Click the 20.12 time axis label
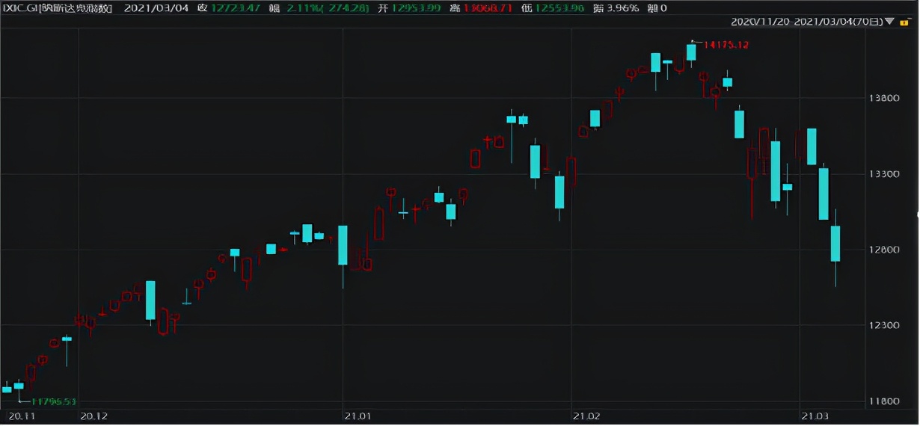Screen dimensions: 920x426 coord(93,416)
